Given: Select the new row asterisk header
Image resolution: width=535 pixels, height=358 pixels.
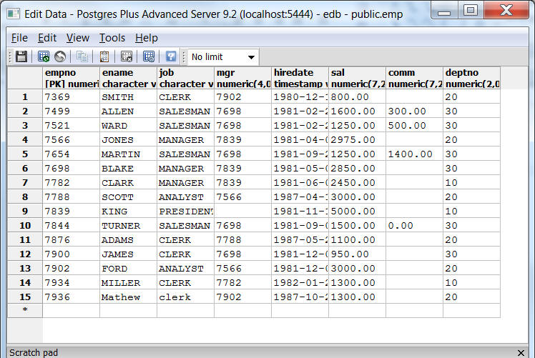Looking at the screenshot, I should pyautogui.click(x=25, y=311).
